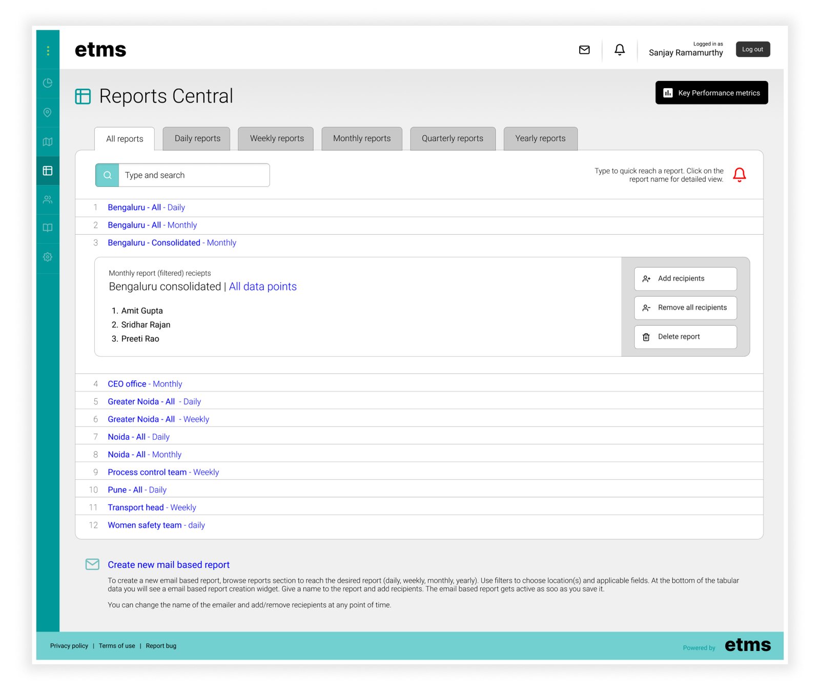Select the Yearly reports tab
820x696 pixels.
pyautogui.click(x=540, y=138)
